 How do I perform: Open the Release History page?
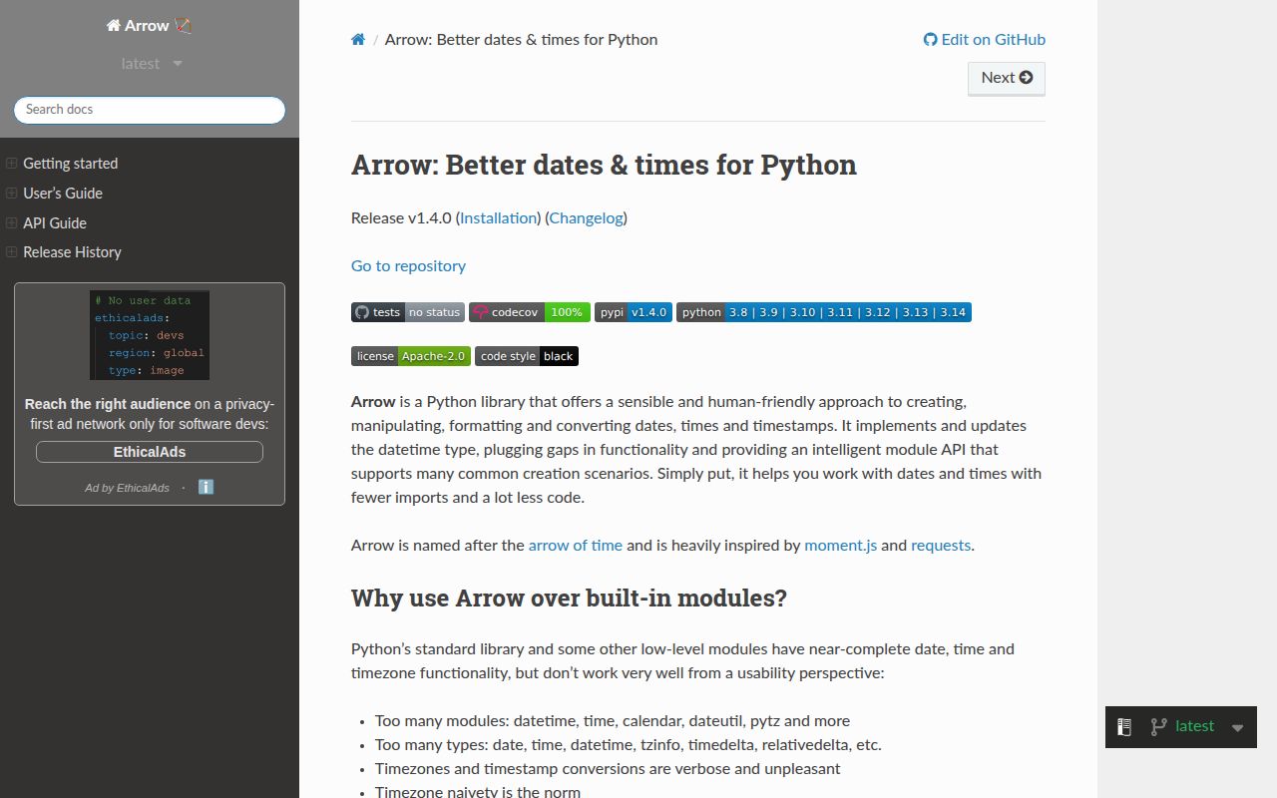click(73, 252)
